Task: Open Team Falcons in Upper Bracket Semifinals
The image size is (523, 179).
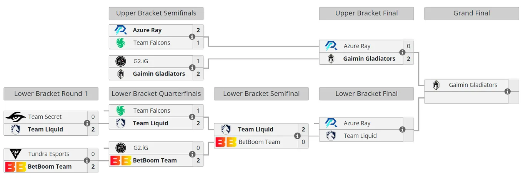Action: pyautogui.click(x=152, y=43)
